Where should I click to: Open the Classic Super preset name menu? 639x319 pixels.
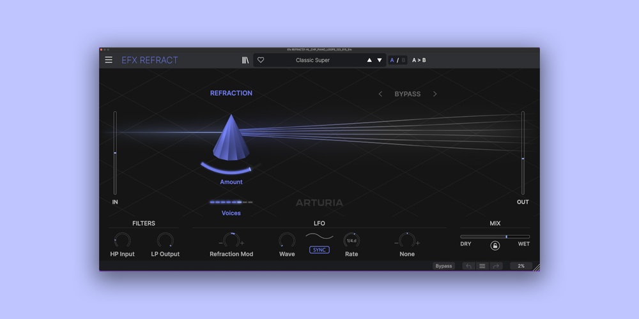pos(313,60)
